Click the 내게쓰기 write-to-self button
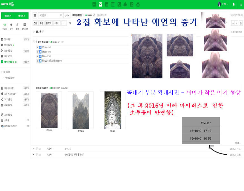The height and width of the screenshot is (191, 244). [x=22, y=16]
